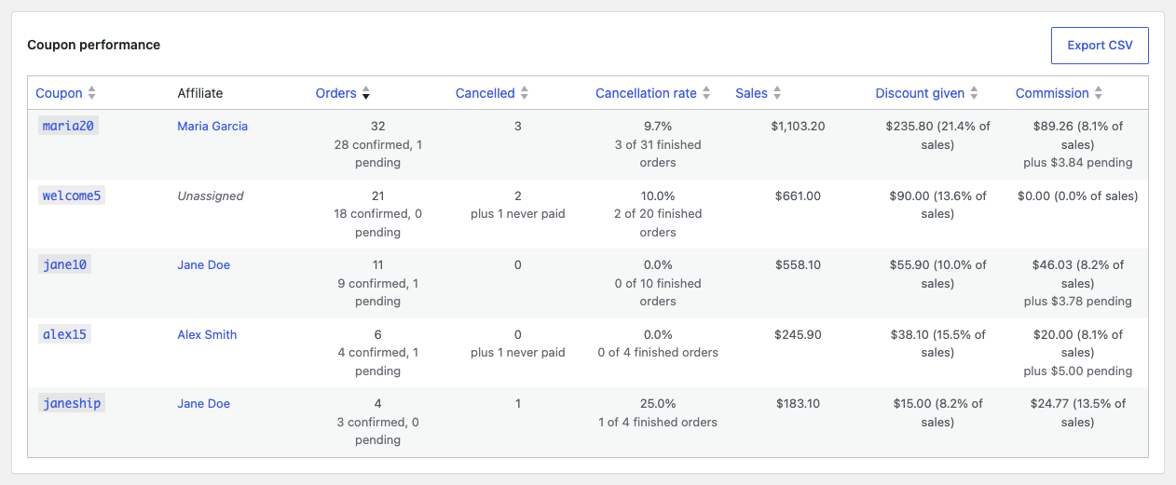Open the janeship coupon

(72, 403)
